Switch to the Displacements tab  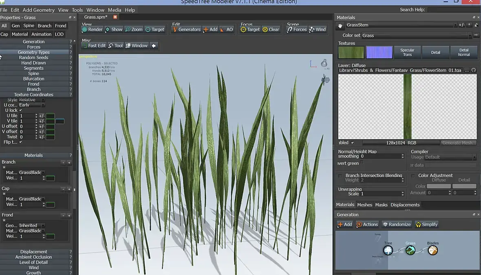click(x=405, y=205)
